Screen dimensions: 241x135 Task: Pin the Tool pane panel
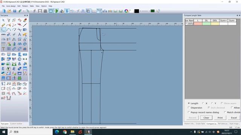coord(25,15)
